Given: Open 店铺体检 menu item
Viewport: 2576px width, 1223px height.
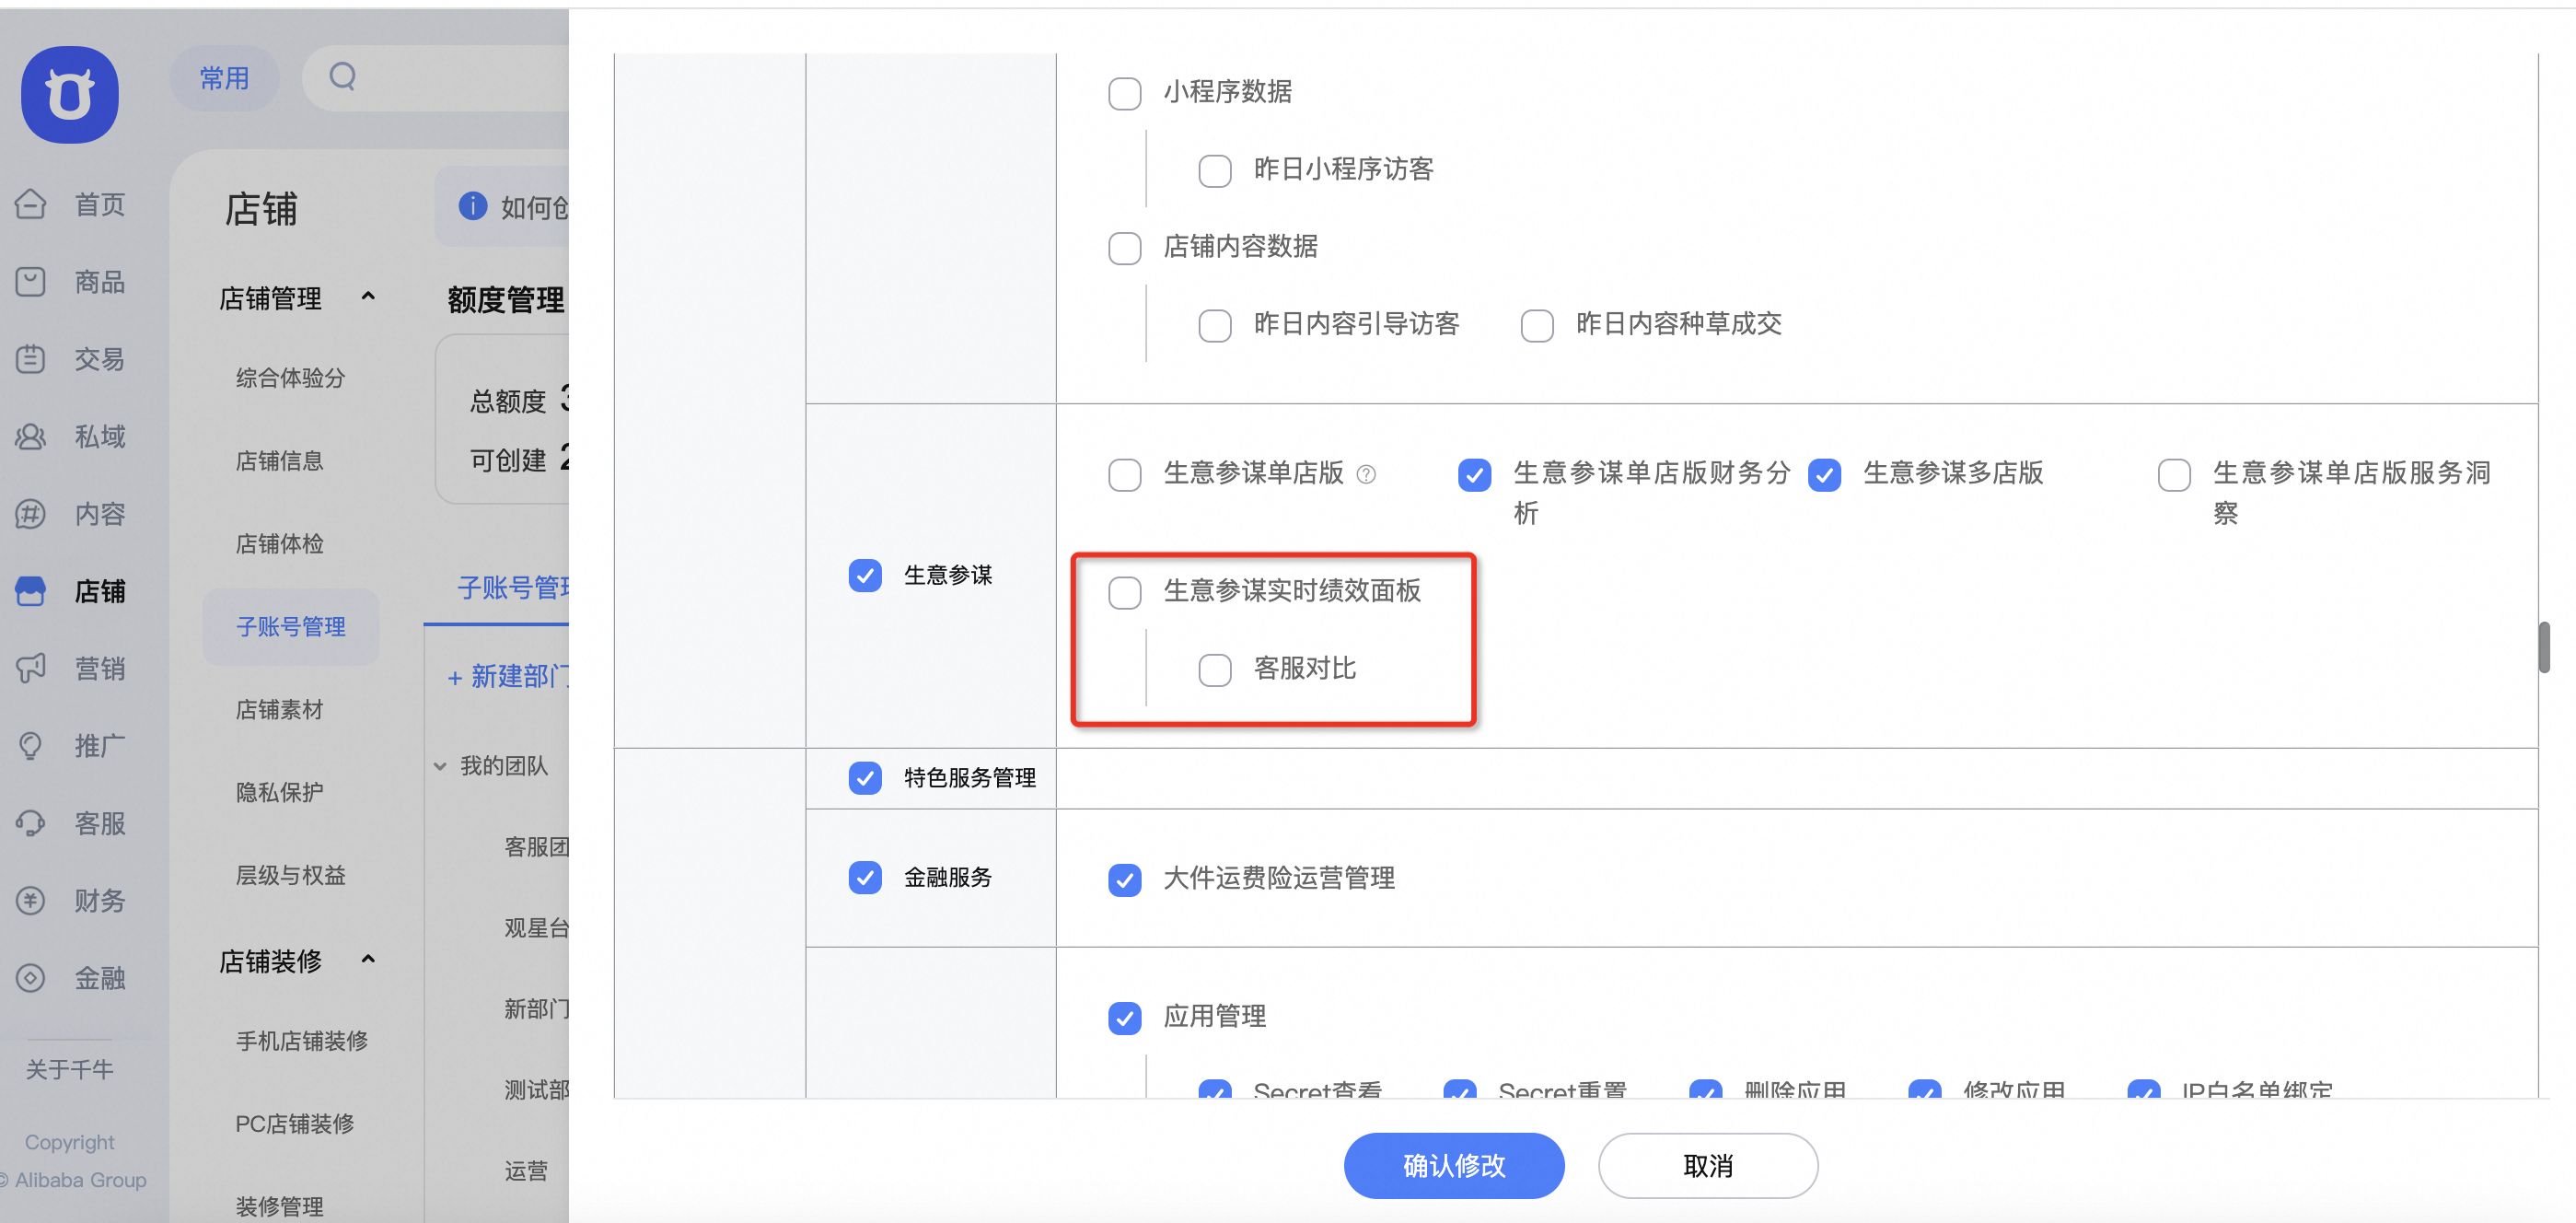Looking at the screenshot, I should point(279,544).
